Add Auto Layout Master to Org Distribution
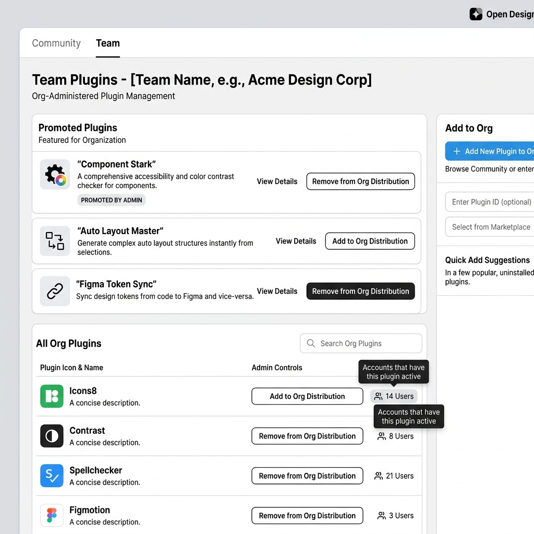Viewport: 534px width, 534px height. tap(370, 241)
